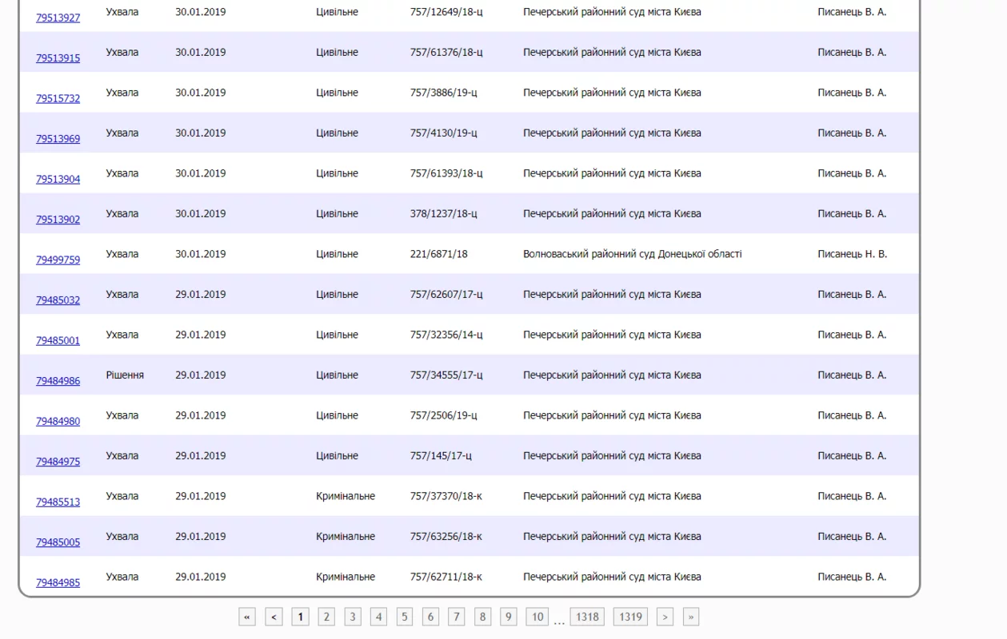Click case number 757/32356/14-ц

[x=446, y=335]
